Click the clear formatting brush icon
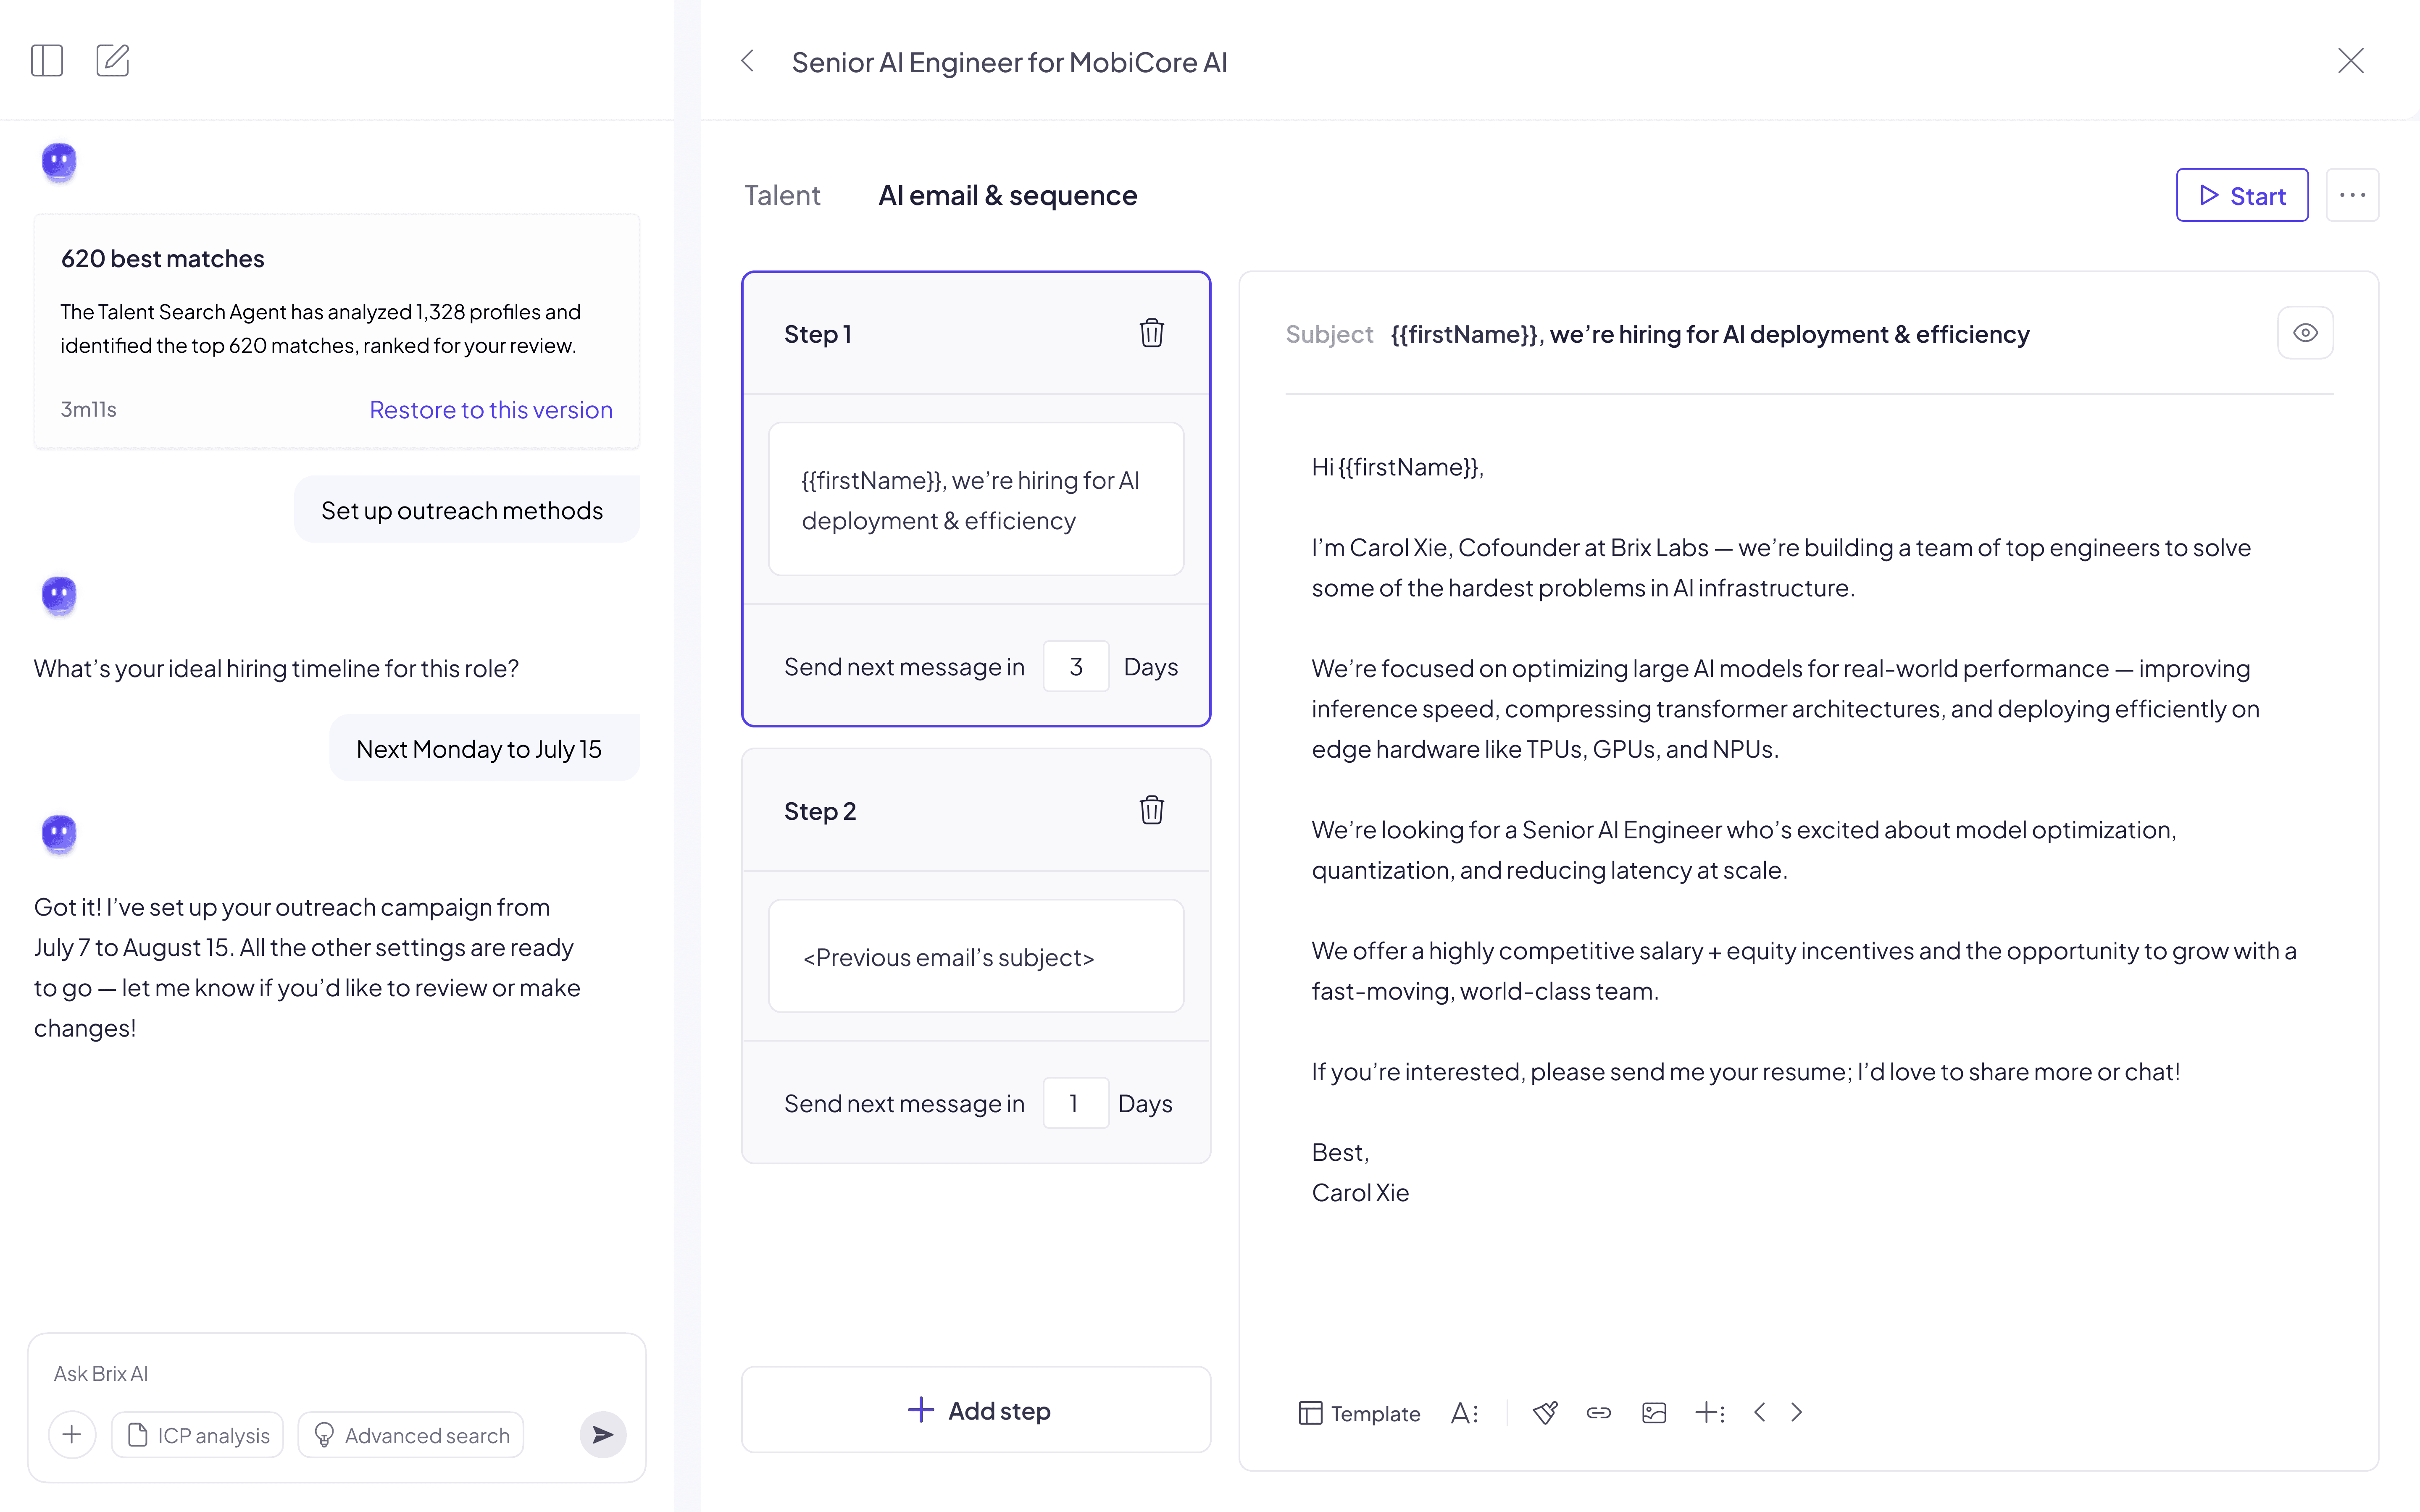Viewport: 2420px width, 1512px height. 1545,1412
